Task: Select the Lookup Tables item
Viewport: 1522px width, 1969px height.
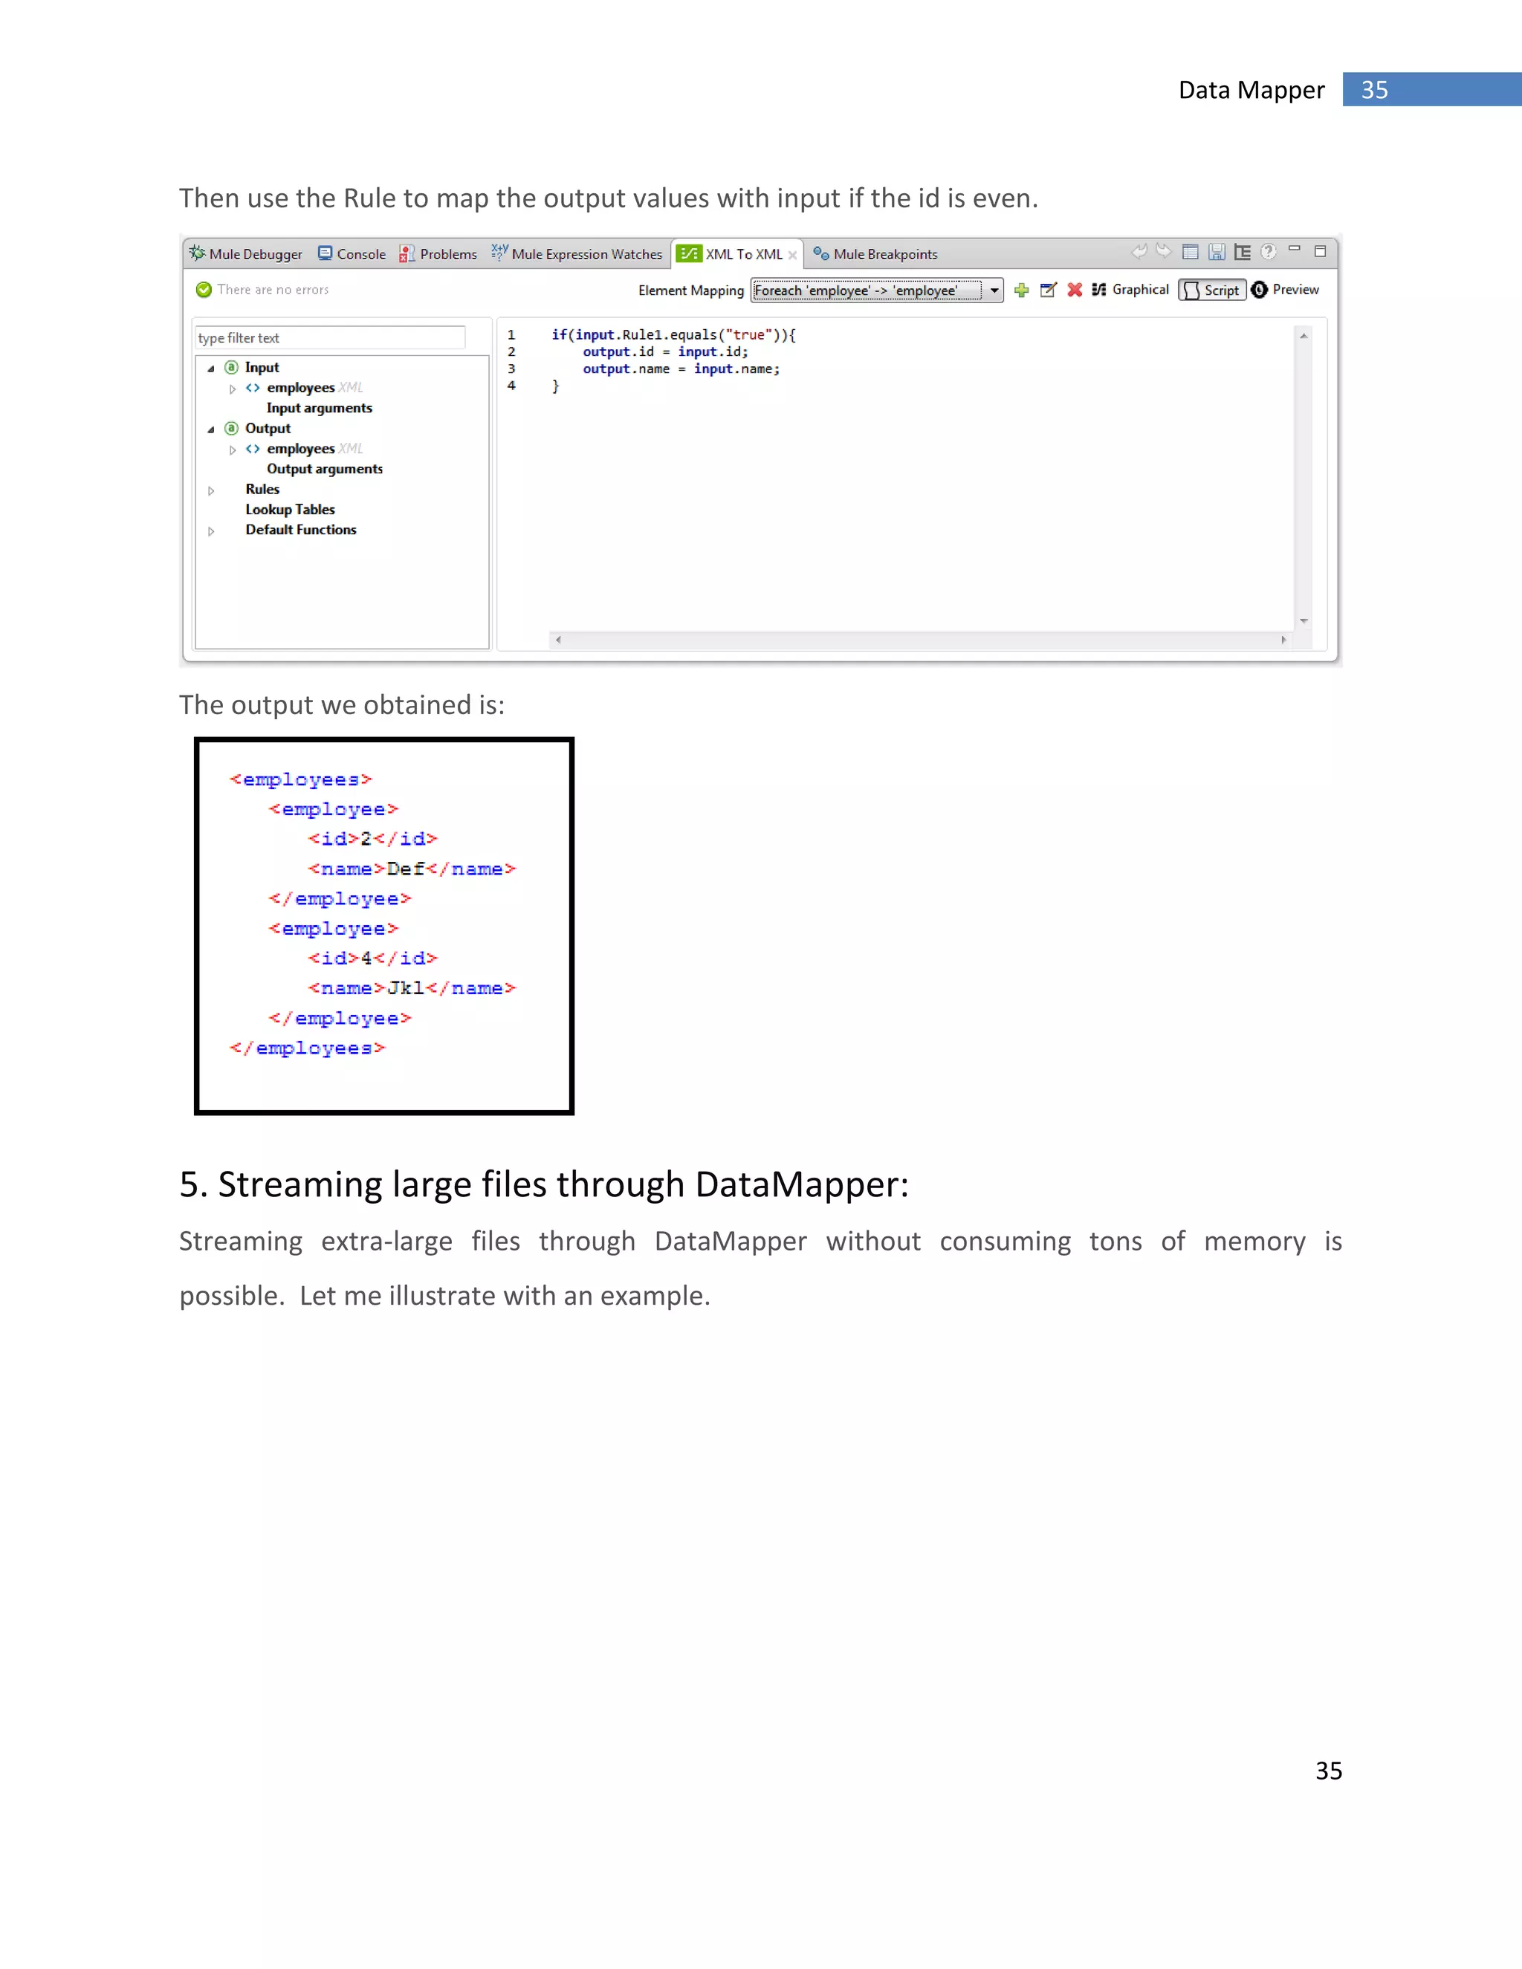Action: click(x=289, y=510)
